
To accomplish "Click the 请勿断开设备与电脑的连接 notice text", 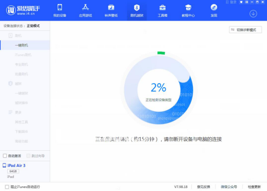I will pyautogui.click(x=193, y=139).
